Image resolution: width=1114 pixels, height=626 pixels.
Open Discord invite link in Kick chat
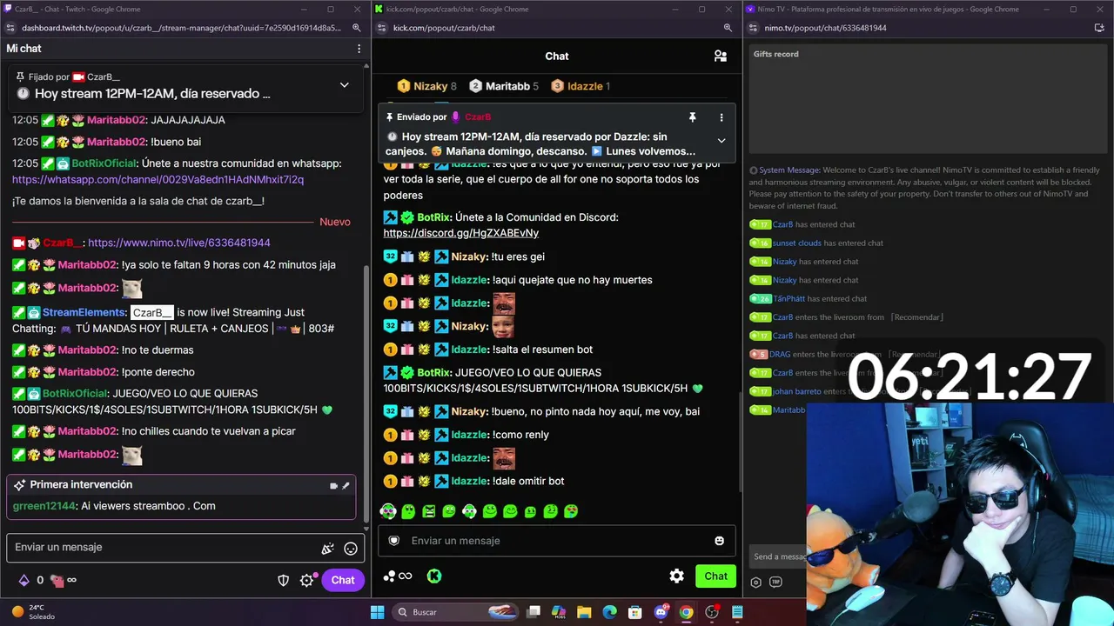[461, 233]
